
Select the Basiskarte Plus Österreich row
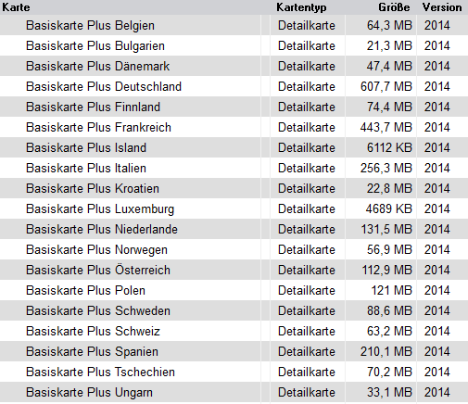pyautogui.click(x=234, y=270)
